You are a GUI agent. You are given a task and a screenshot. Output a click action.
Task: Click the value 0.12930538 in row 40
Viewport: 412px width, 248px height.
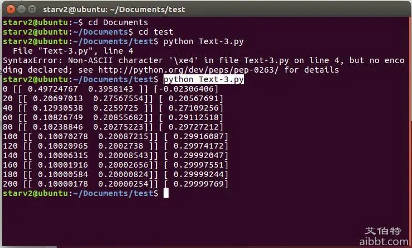tap(58, 108)
